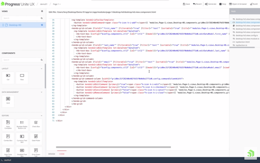Pick the Combo Box editor component
Viewport: 260px width, 163px height.
(8, 139)
